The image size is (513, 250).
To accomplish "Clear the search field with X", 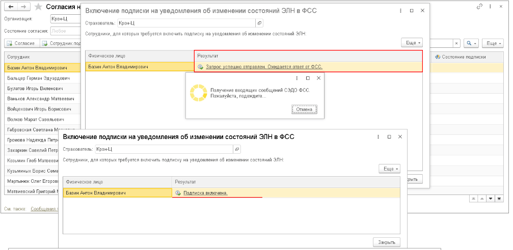I will point(456,43).
